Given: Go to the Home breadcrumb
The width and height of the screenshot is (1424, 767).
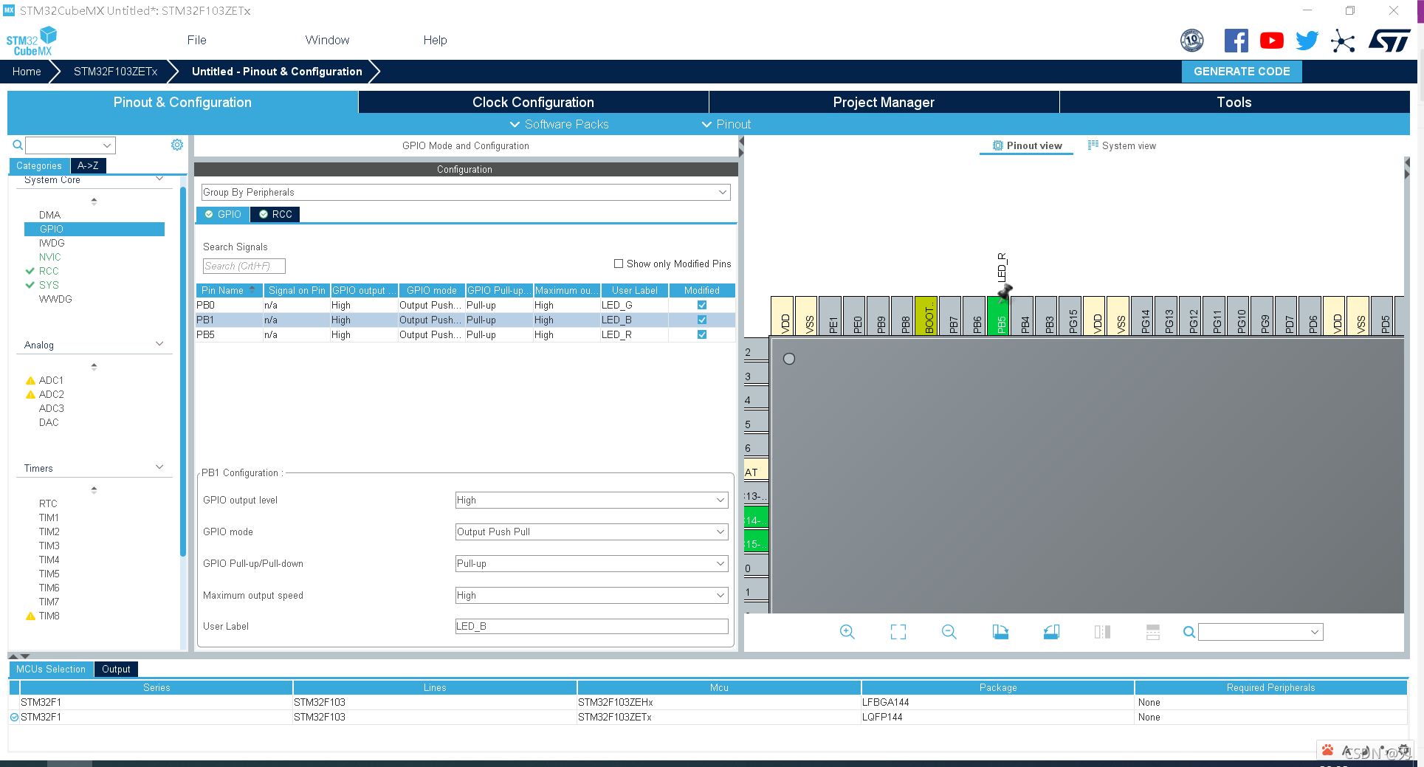Looking at the screenshot, I should [x=27, y=72].
